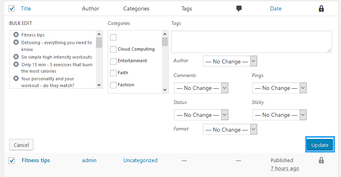
Task: Click the lock icon in header row
Action: pos(321,8)
